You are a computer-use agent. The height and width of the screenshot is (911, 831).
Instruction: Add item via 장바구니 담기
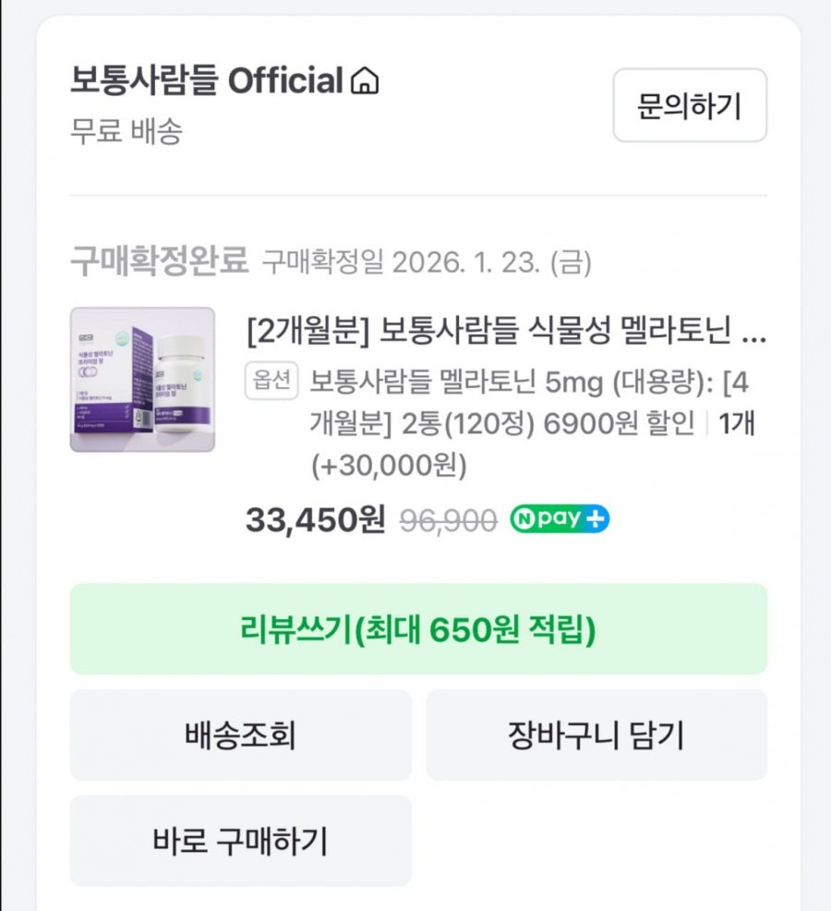coord(596,735)
